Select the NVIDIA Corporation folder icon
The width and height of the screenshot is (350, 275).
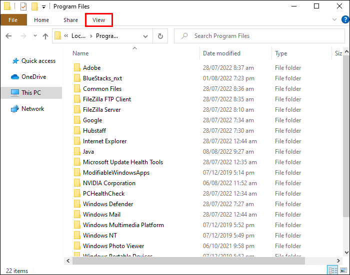click(77, 183)
